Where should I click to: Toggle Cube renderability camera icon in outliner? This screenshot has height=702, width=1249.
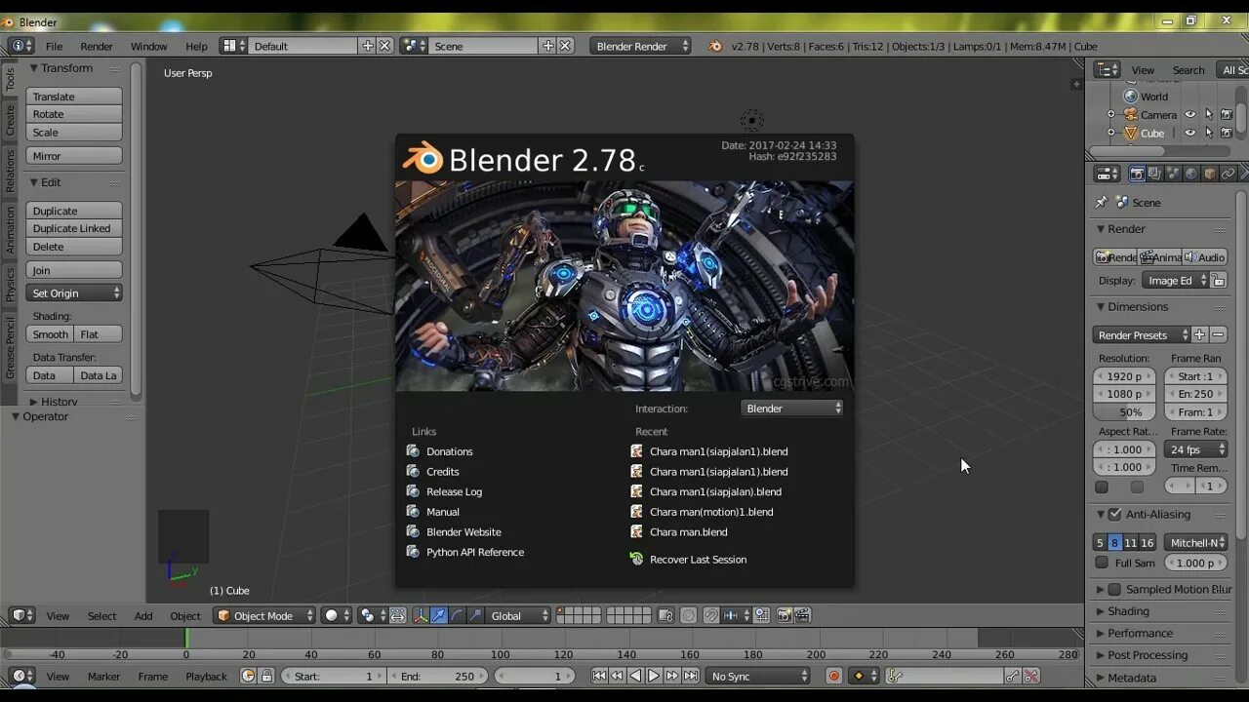pyautogui.click(x=1227, y=133)
